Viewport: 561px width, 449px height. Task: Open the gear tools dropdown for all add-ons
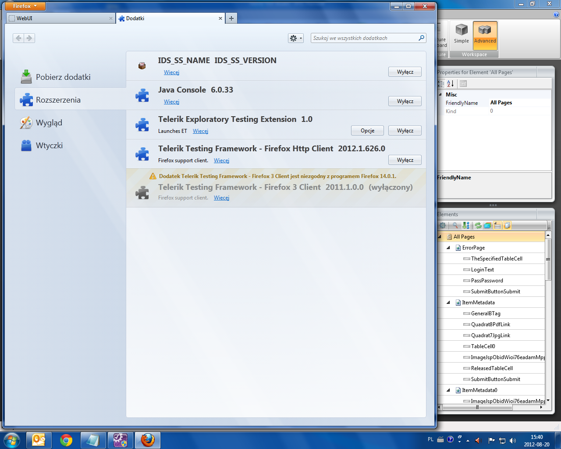click(295, 38)
